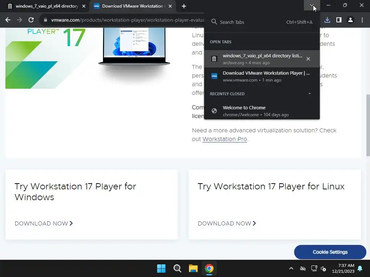The height and width of the screenshot is (277, 370).
Task: Click the muted volume tray icon
Action: pos(323,268)
